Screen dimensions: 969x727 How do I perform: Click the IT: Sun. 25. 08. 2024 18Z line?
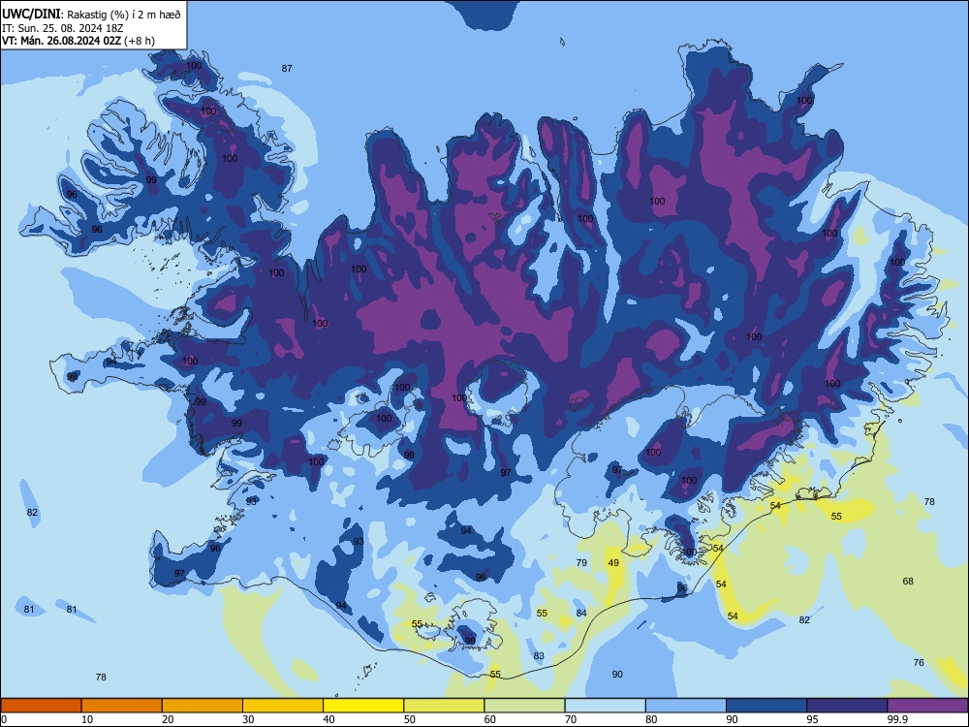[62, 28]
